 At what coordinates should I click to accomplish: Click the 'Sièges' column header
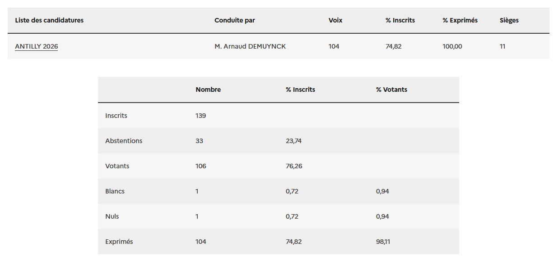click(x=509, y=20)
